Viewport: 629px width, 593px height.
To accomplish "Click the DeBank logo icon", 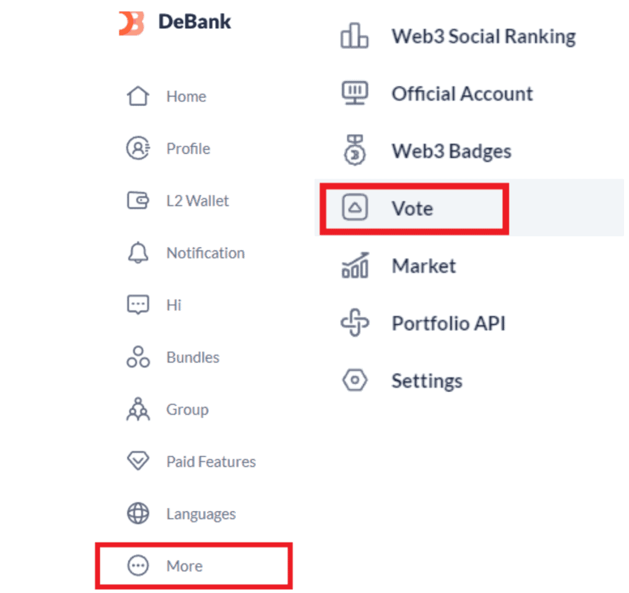I will pos(131,23).
